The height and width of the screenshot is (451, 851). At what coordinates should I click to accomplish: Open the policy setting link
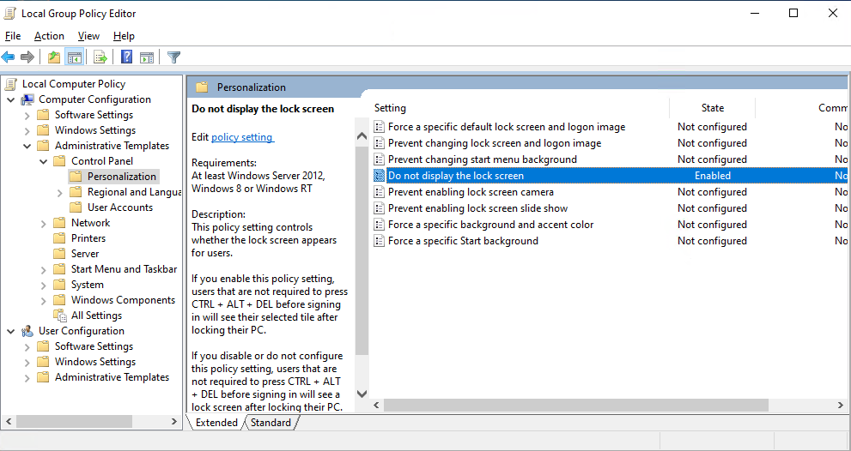click(243, 137)
